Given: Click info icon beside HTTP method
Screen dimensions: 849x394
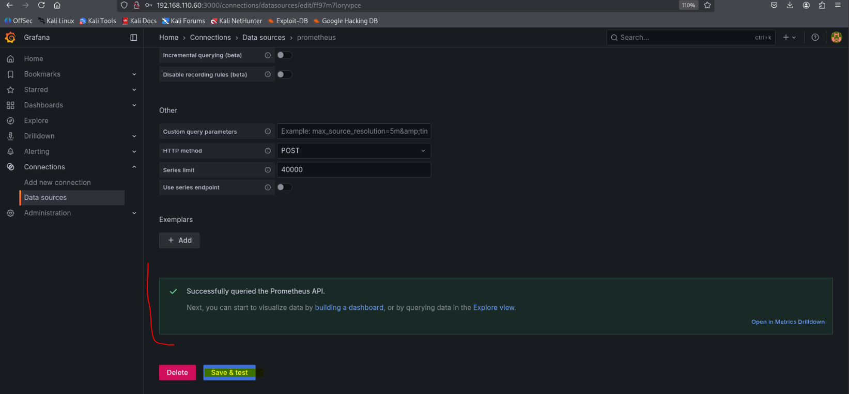Looking at the screenshot, I should click(268, 151).
